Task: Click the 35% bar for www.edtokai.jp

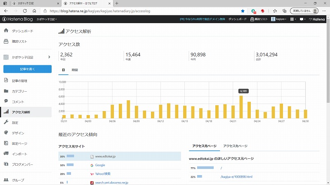Action: click(70, 156)
